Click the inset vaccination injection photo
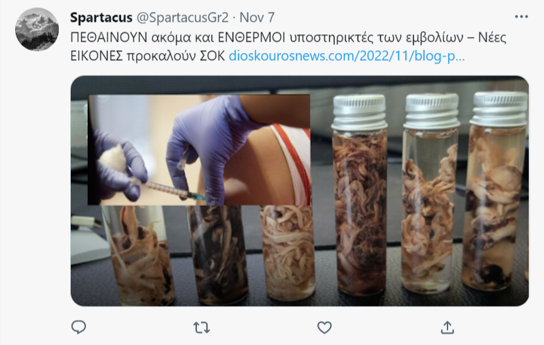Image resolution: width=544 pixels, height=345 pixels. 199,150
